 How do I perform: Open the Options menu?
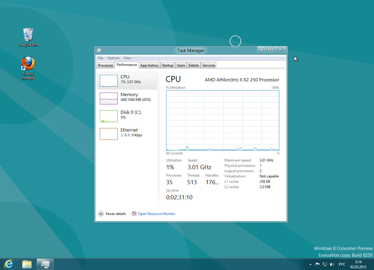(113, 58)
